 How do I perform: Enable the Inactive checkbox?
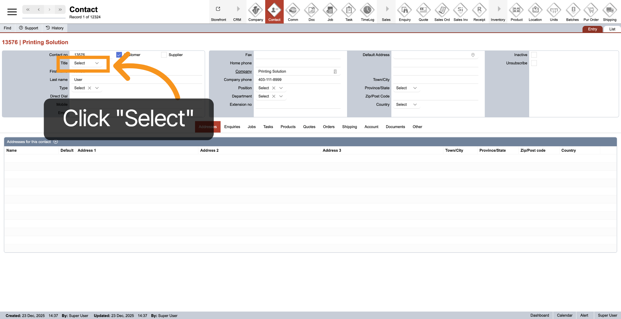click(534, 55)
